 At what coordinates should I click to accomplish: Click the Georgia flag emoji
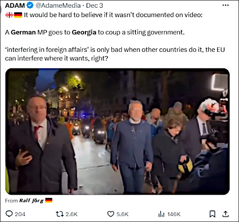tap(9, 15)
